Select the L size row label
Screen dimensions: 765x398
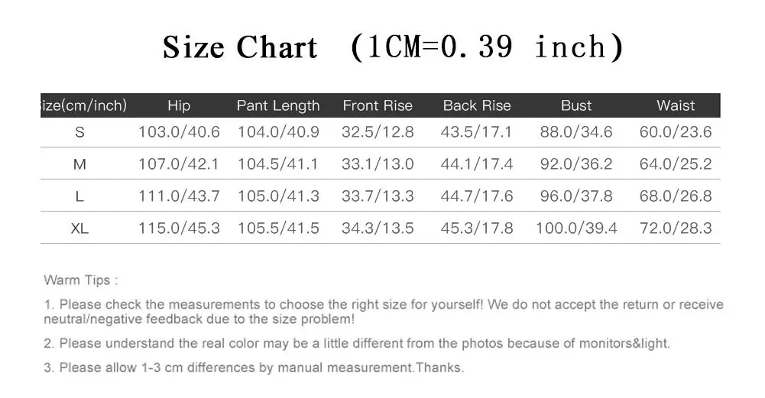click(79, 196)
